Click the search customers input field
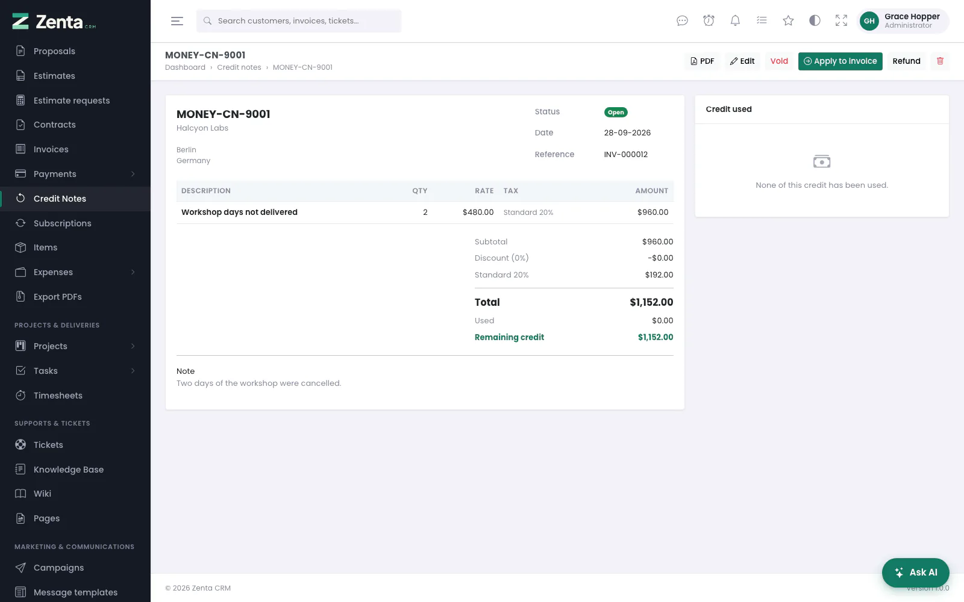 tap(299, 21)
